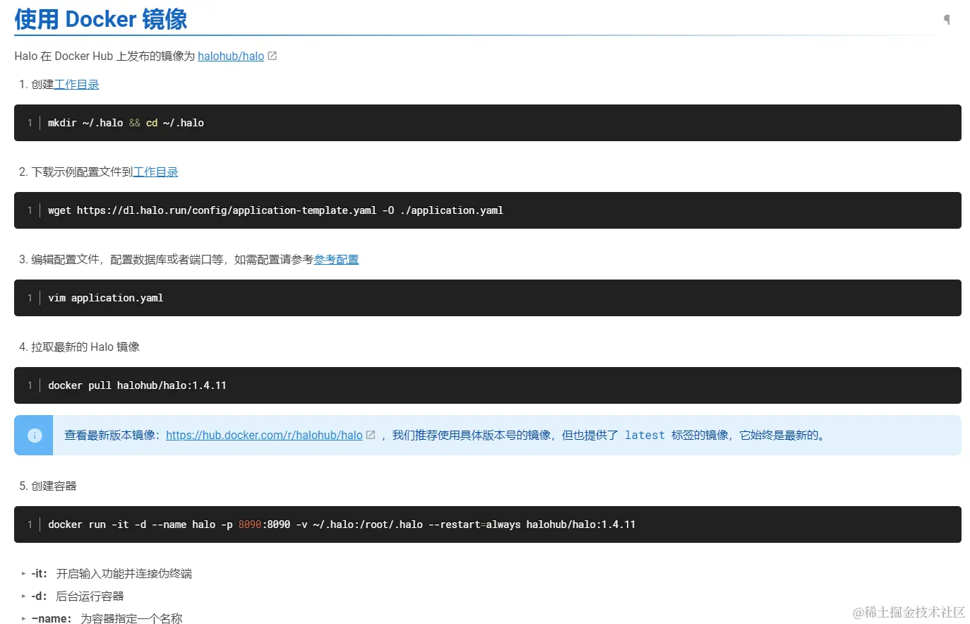This screenshot has width=970, height=624.
Task: Click the mkdir ~/.halo command code block
Action: (x=488, y=123)
